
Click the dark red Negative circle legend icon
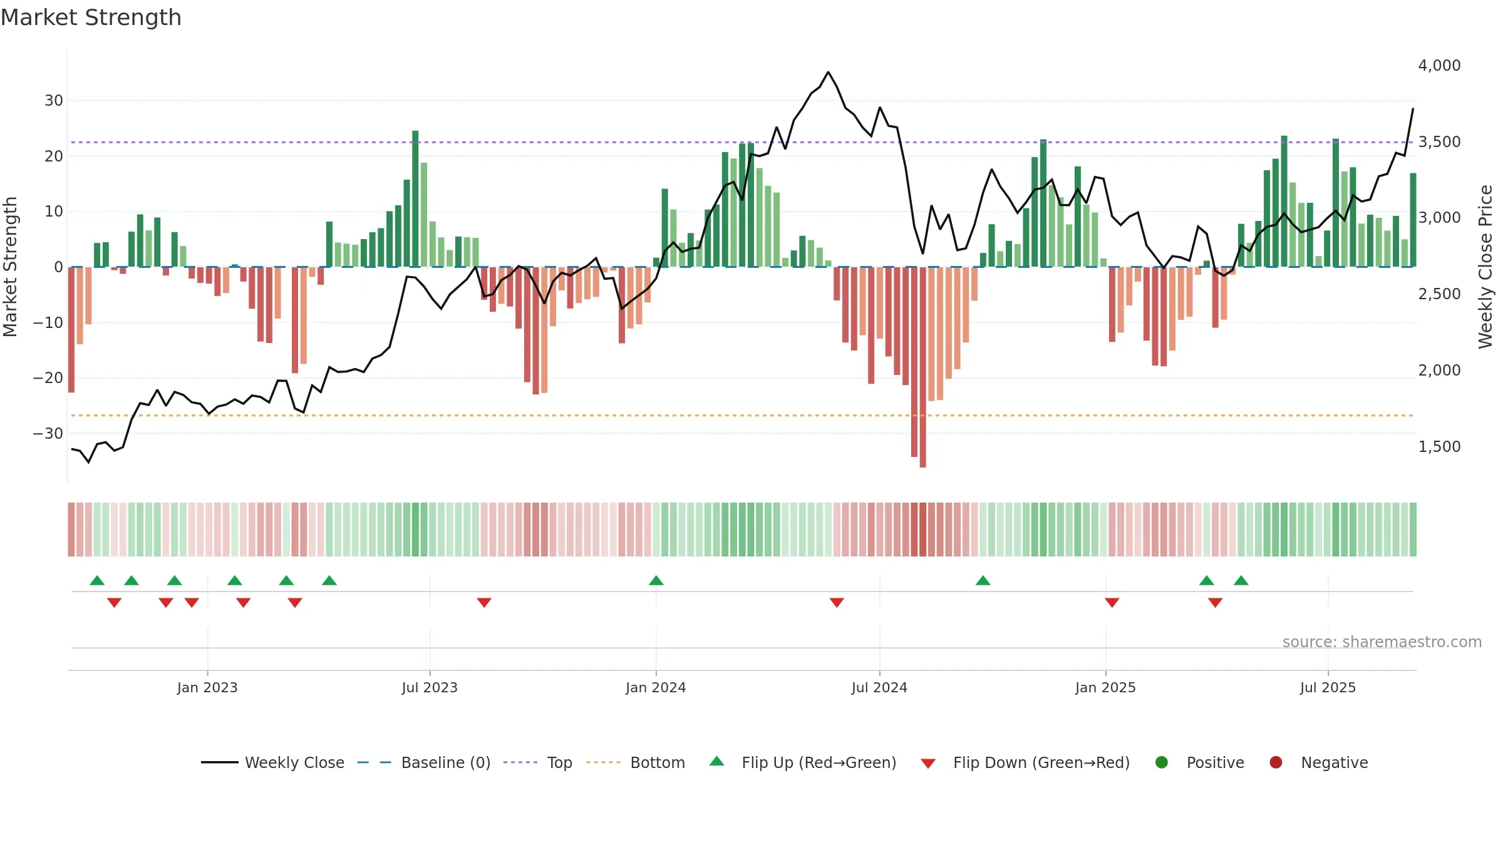(x=1276, y=762)
